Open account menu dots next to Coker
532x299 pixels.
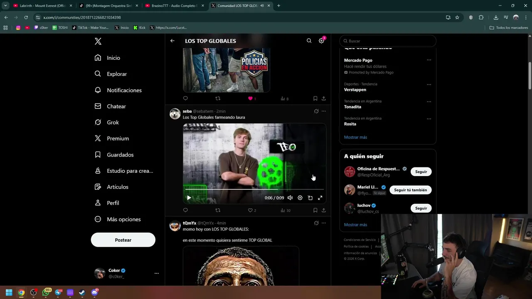tap(157, 273)
